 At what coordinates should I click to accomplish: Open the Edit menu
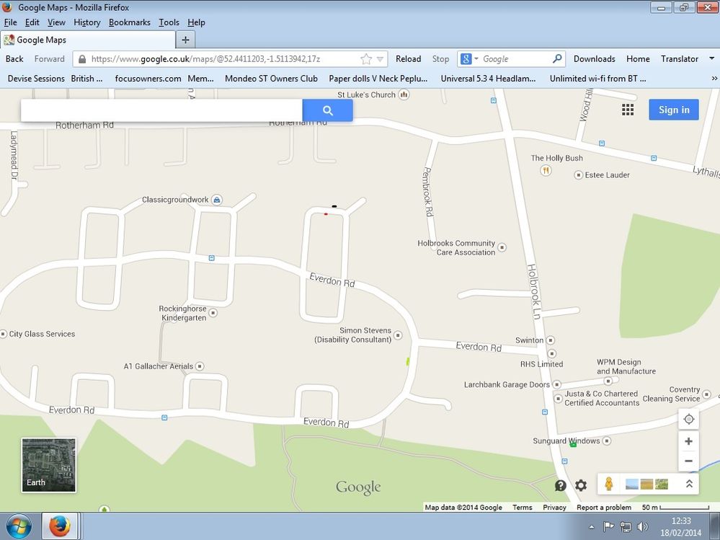[32, 22]
